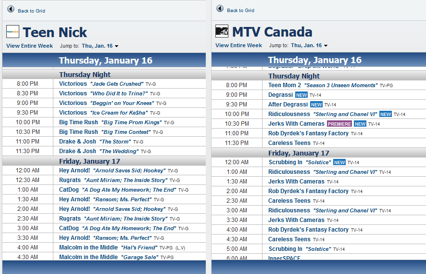The height and width of the screenshot is (274, 426).
Task: Click the Teen Nick Thursday, January 16 header
Action: pos(105,60)
